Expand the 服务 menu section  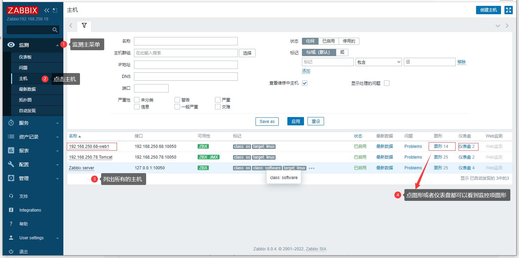[x=57, y=123]
